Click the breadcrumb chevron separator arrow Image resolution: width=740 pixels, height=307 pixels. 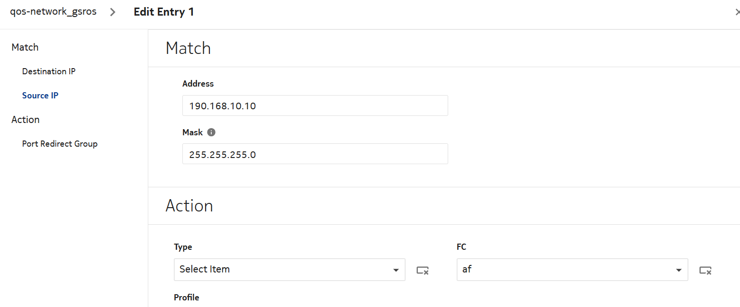coord(112,12)
